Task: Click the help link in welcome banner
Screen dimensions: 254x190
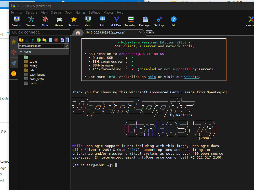Action: (152, 77)
